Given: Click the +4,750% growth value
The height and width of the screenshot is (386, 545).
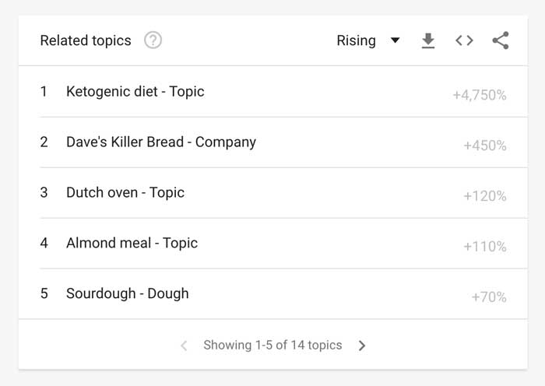Looking at the screenshot, I should pyautogui.click(x=480, y=95).
